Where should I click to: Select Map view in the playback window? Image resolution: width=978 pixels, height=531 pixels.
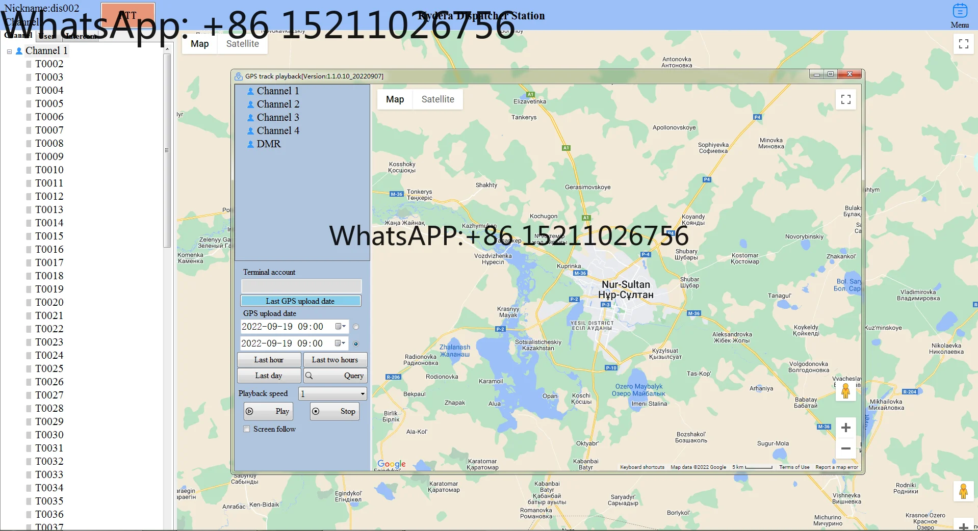[x=395, y=99]
